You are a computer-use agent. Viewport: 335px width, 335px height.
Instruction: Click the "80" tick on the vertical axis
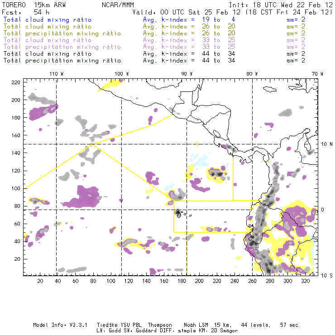(17, 206)
